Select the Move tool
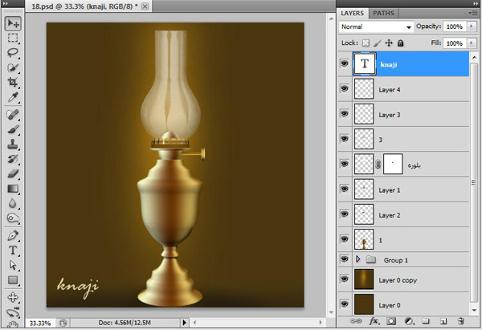The width and height of the screenshot is (482, 330). point(14,22)
